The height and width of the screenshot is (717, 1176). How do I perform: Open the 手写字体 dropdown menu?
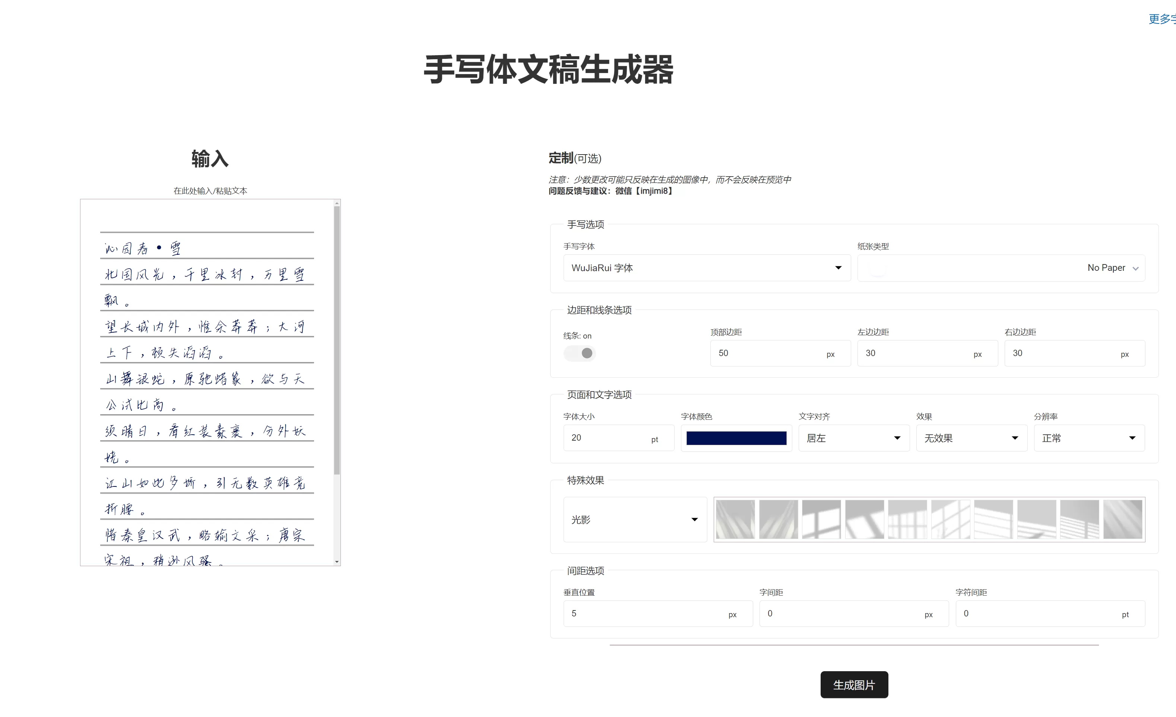tap(702, 269)
